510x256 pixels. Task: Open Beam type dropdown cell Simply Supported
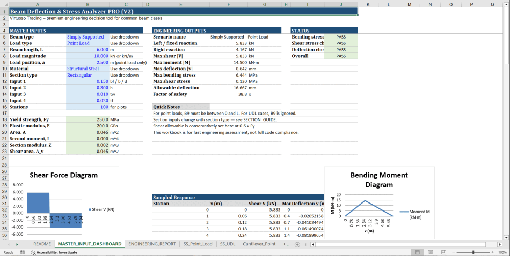click(86, 37)
